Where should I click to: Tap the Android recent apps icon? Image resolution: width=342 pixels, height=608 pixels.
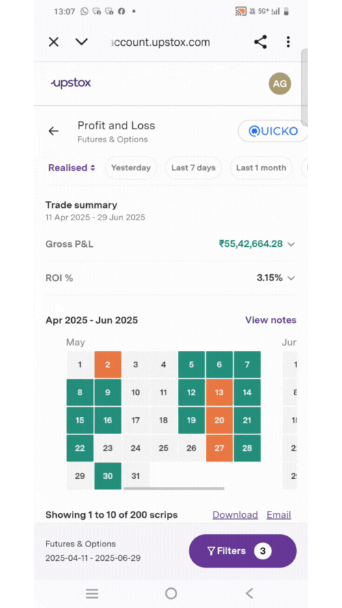(x=92, y=593)
